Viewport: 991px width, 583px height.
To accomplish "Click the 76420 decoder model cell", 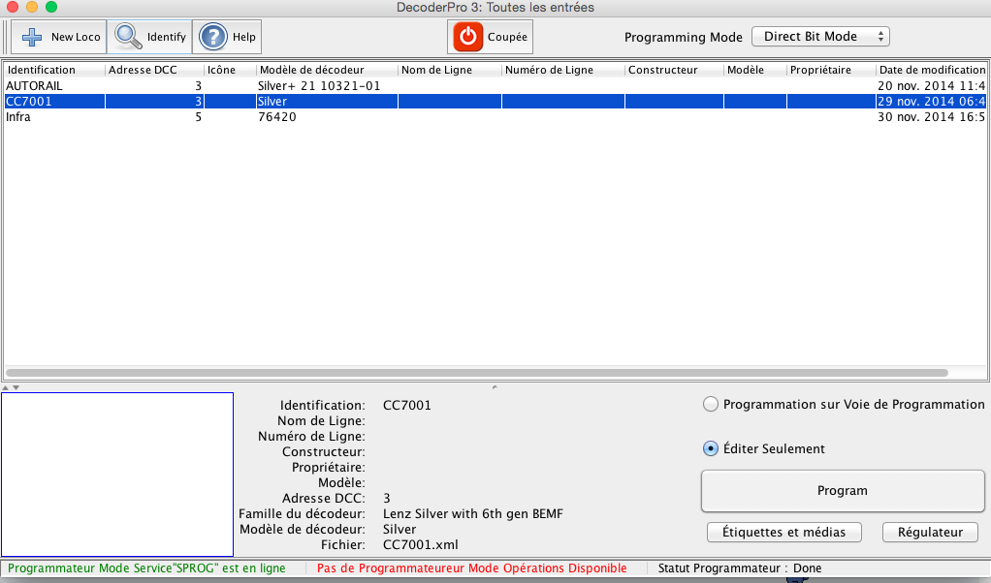I will pos(276,117).
